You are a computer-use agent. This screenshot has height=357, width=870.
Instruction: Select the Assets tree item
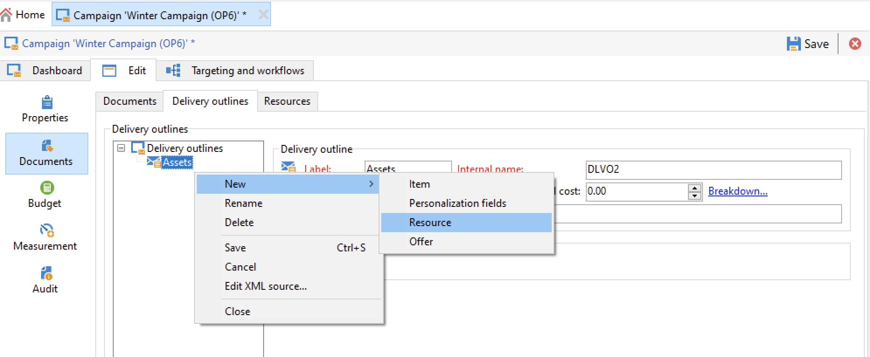point(177,162)
